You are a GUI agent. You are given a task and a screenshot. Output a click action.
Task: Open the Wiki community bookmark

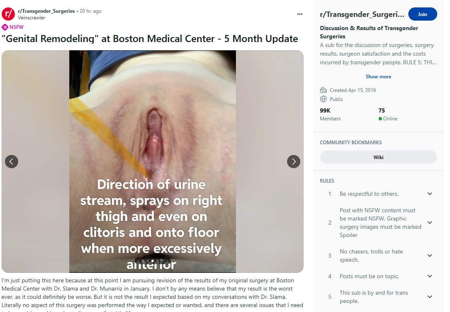coord(378,157)
